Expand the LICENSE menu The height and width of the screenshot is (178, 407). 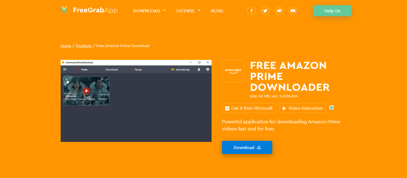click(189, 11)
